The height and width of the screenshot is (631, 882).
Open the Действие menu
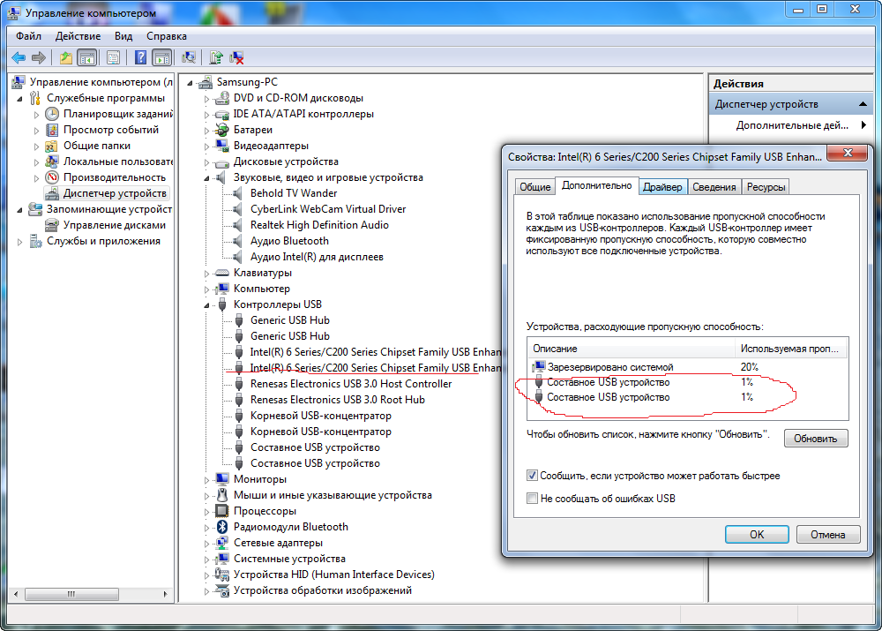click(x=78, y=36)
